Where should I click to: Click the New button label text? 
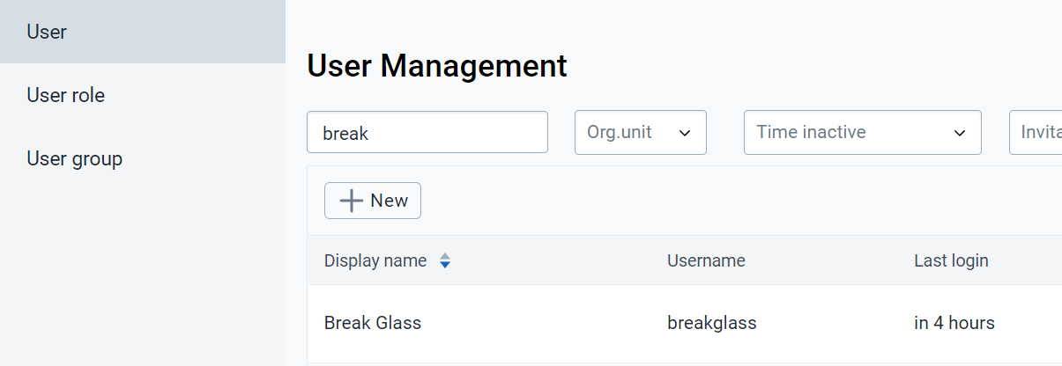tap(390, 201)
